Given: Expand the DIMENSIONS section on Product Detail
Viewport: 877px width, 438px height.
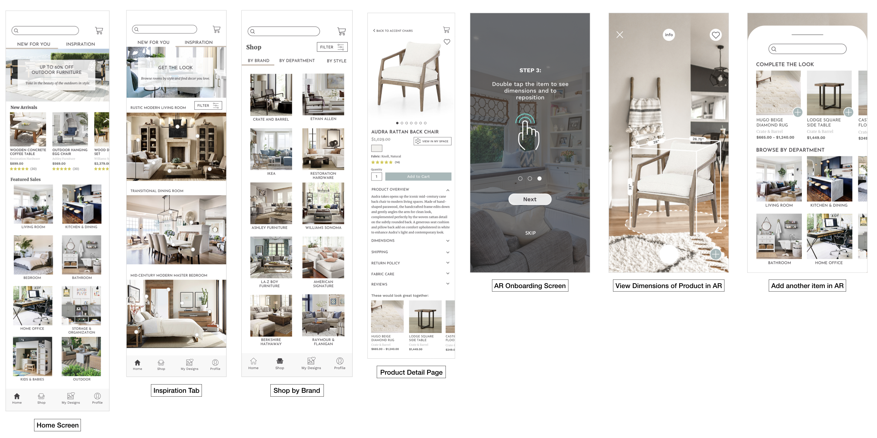Looking at the screenshot, I should coord(410,241).
